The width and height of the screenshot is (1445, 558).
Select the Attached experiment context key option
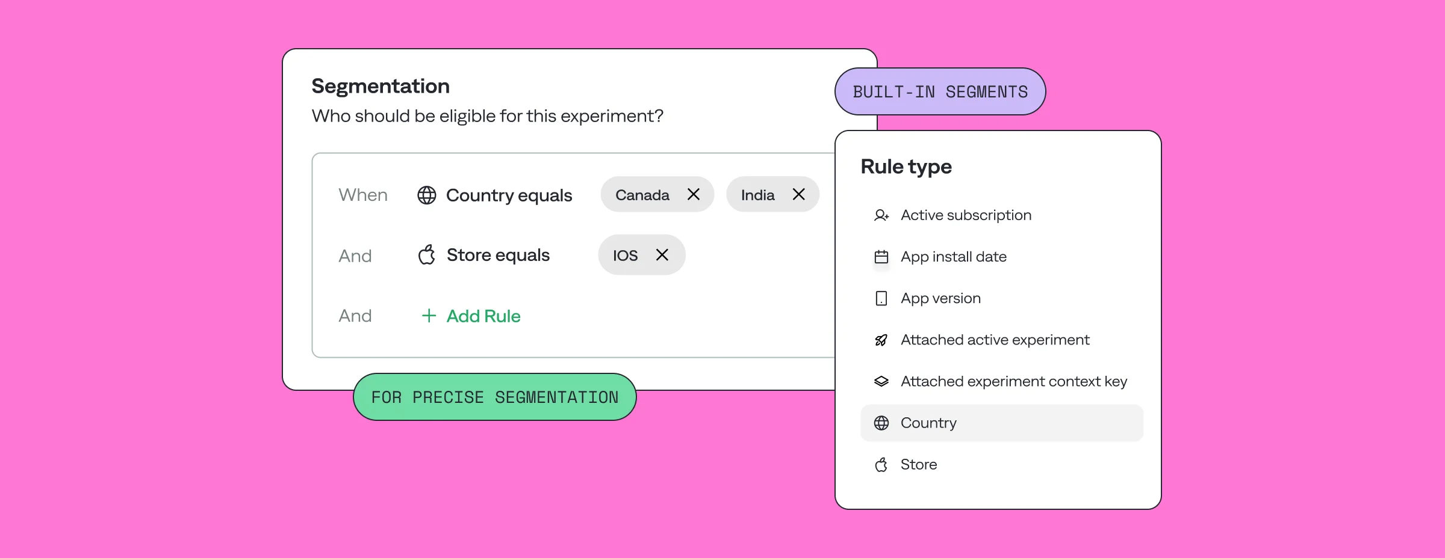tap(1014, 381)
